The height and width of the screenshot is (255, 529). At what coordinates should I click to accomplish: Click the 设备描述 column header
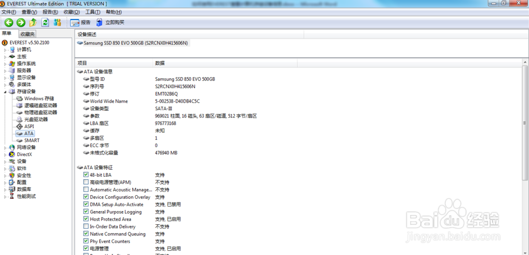189,34
